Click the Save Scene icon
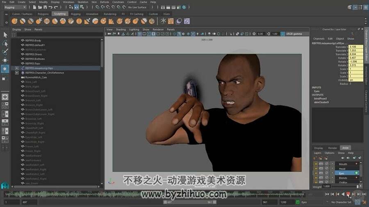The image size is (369, 207). pos(45,7)
